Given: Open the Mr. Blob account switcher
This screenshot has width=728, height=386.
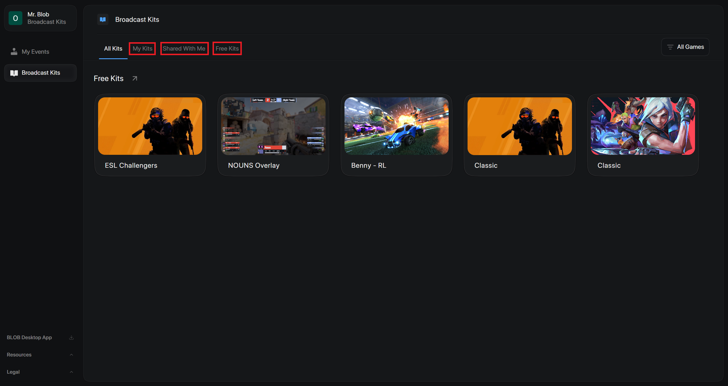Looking at the screenshot, I should click(40, 18).
